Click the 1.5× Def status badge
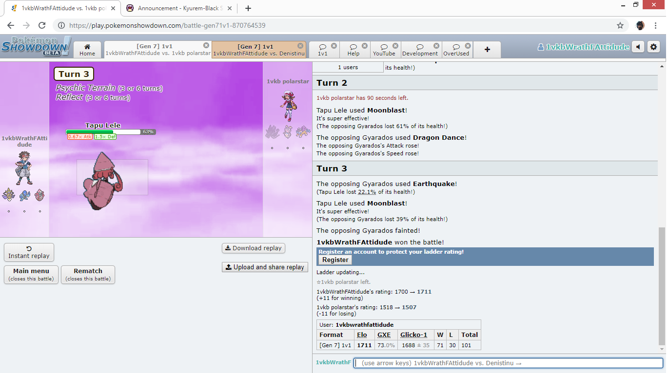Viewport: 669px width, 373px height. point(105,137)
